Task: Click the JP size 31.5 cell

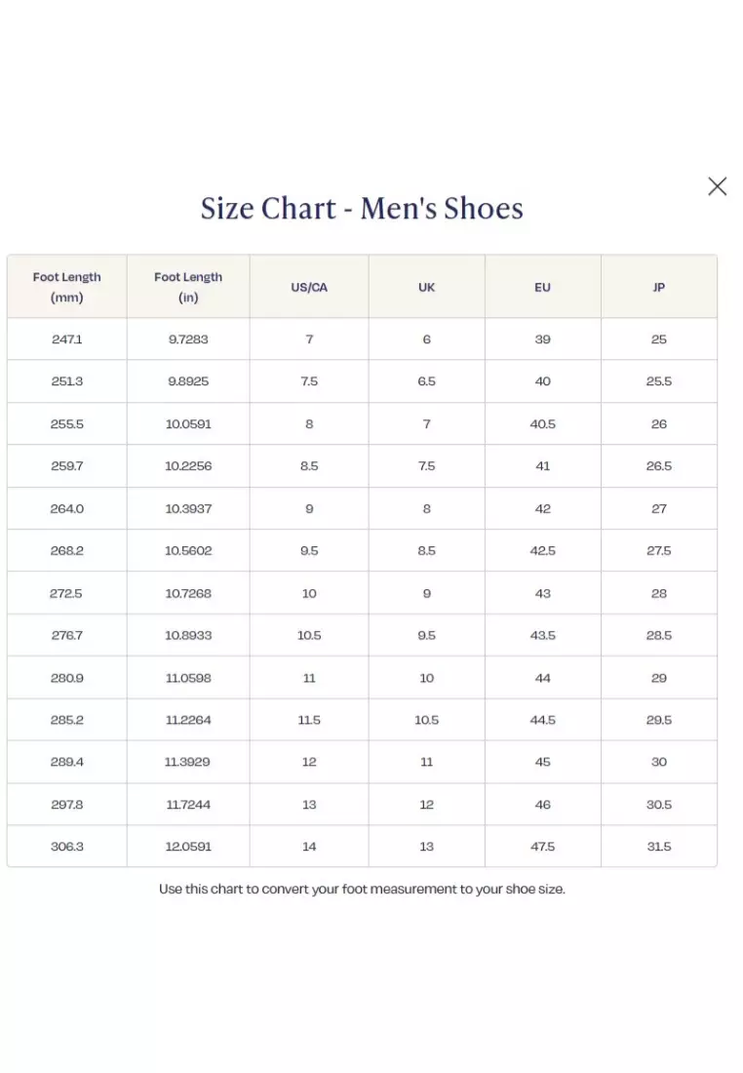Action: click(659, 847)
